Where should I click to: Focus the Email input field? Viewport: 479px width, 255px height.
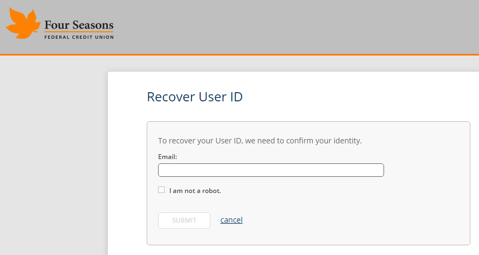271,170
